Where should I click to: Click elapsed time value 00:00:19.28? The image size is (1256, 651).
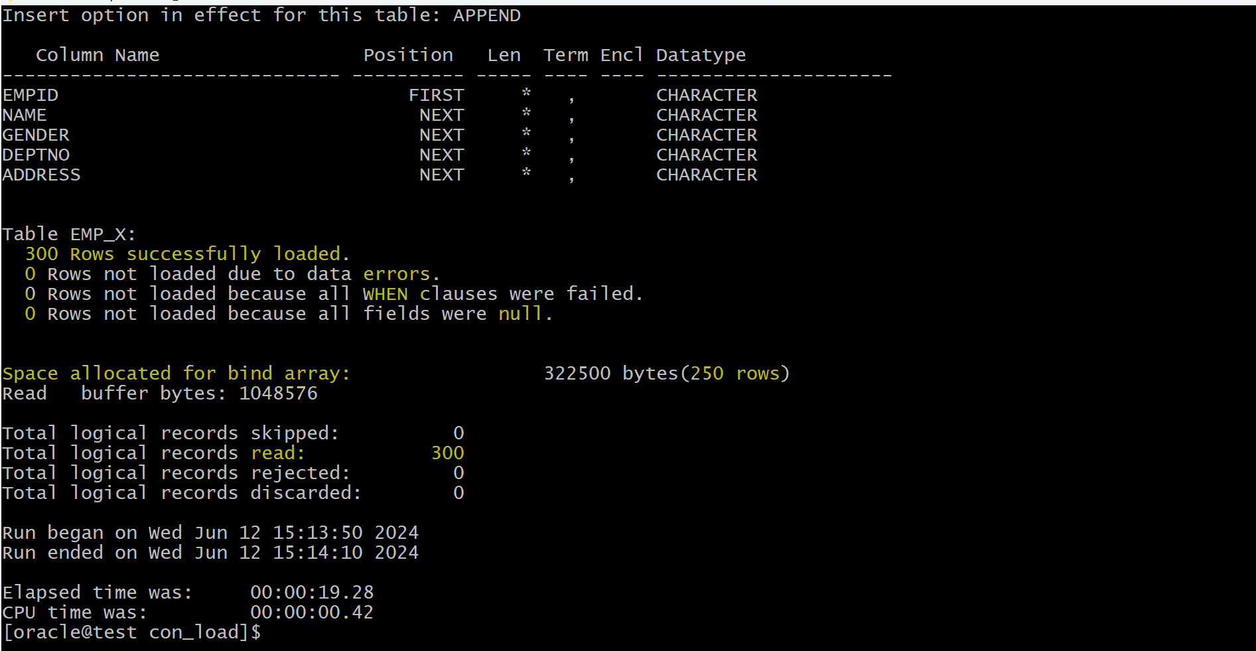312,593
